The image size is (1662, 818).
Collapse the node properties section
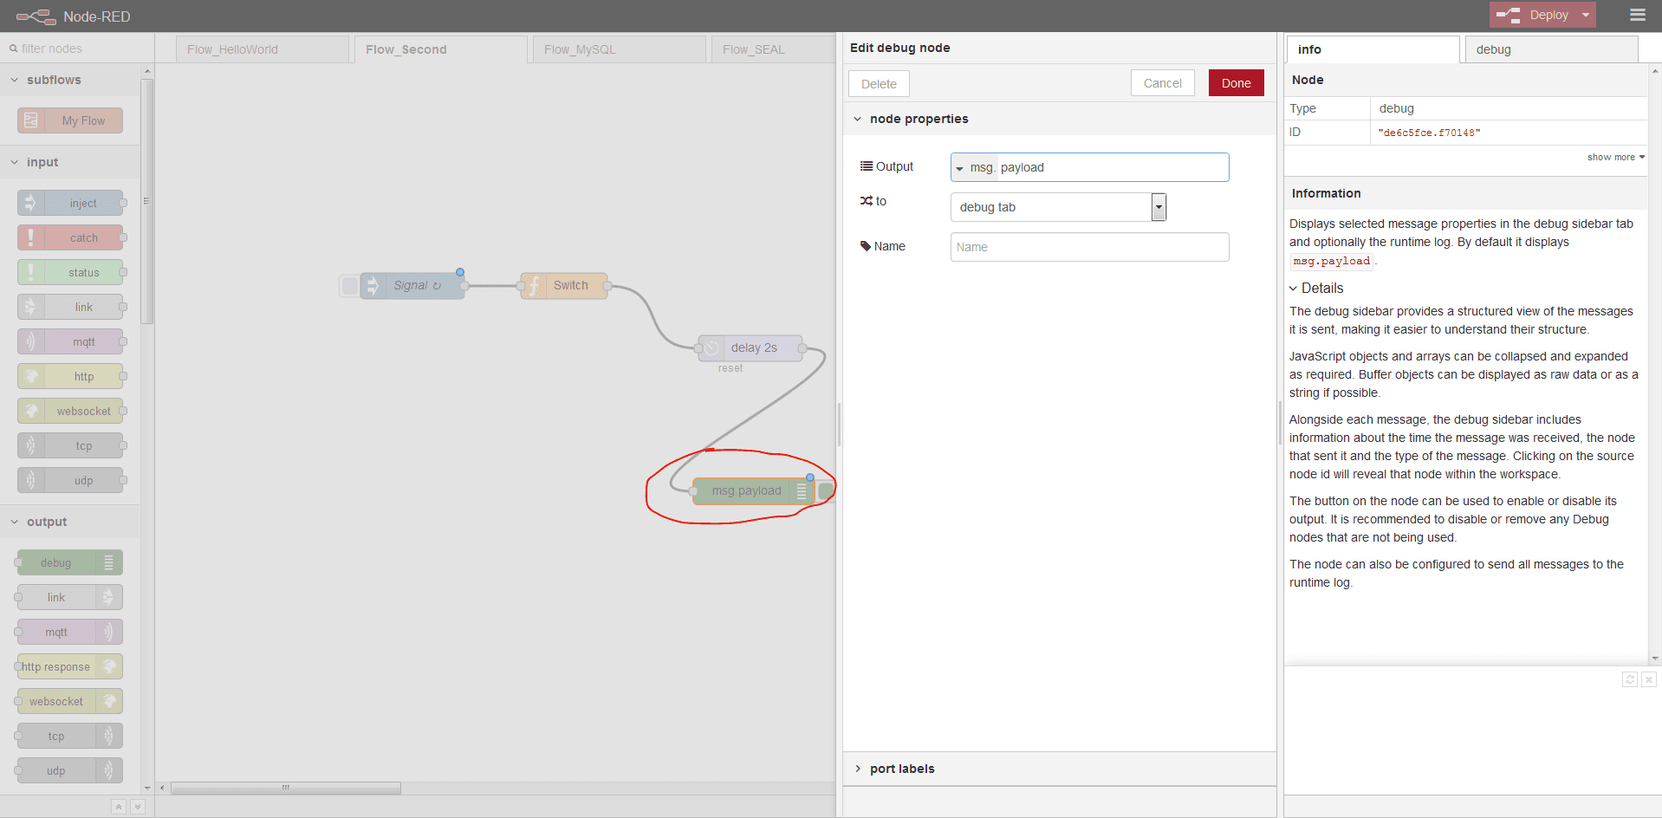(x=918, y=119)
